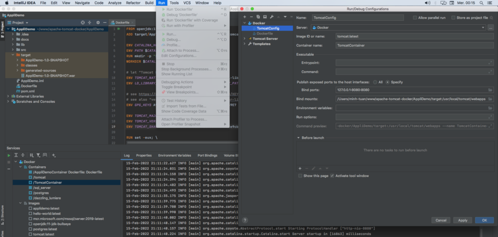Expand the Tomcat Server configuration node
This screenshot has height=237, width=498.
(245, 39)
